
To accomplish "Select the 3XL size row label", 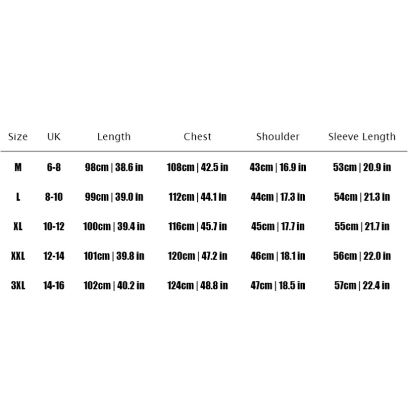I will [18, 285].
